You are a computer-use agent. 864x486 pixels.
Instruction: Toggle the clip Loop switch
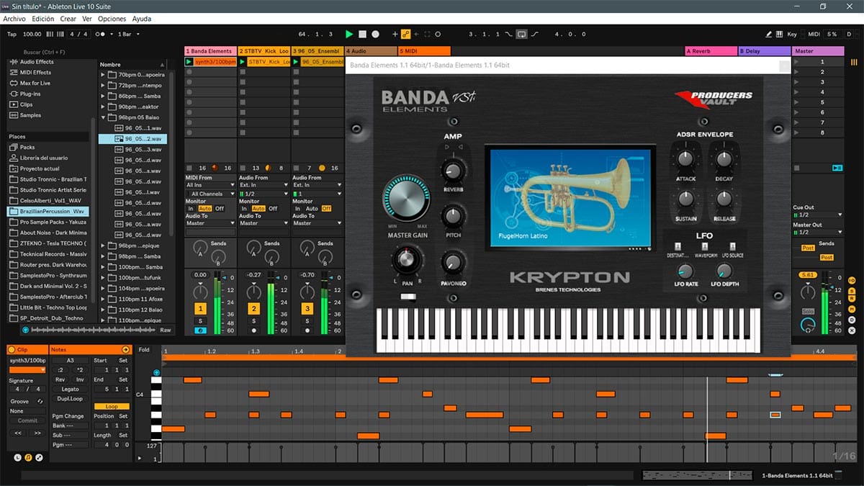click(112, 406)
